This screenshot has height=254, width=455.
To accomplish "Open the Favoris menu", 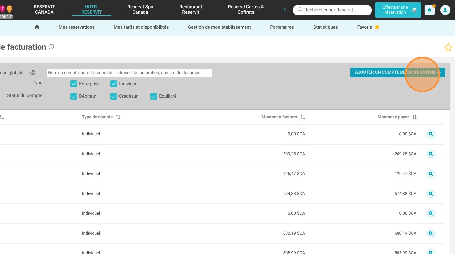I will click(x=368, y=27).
